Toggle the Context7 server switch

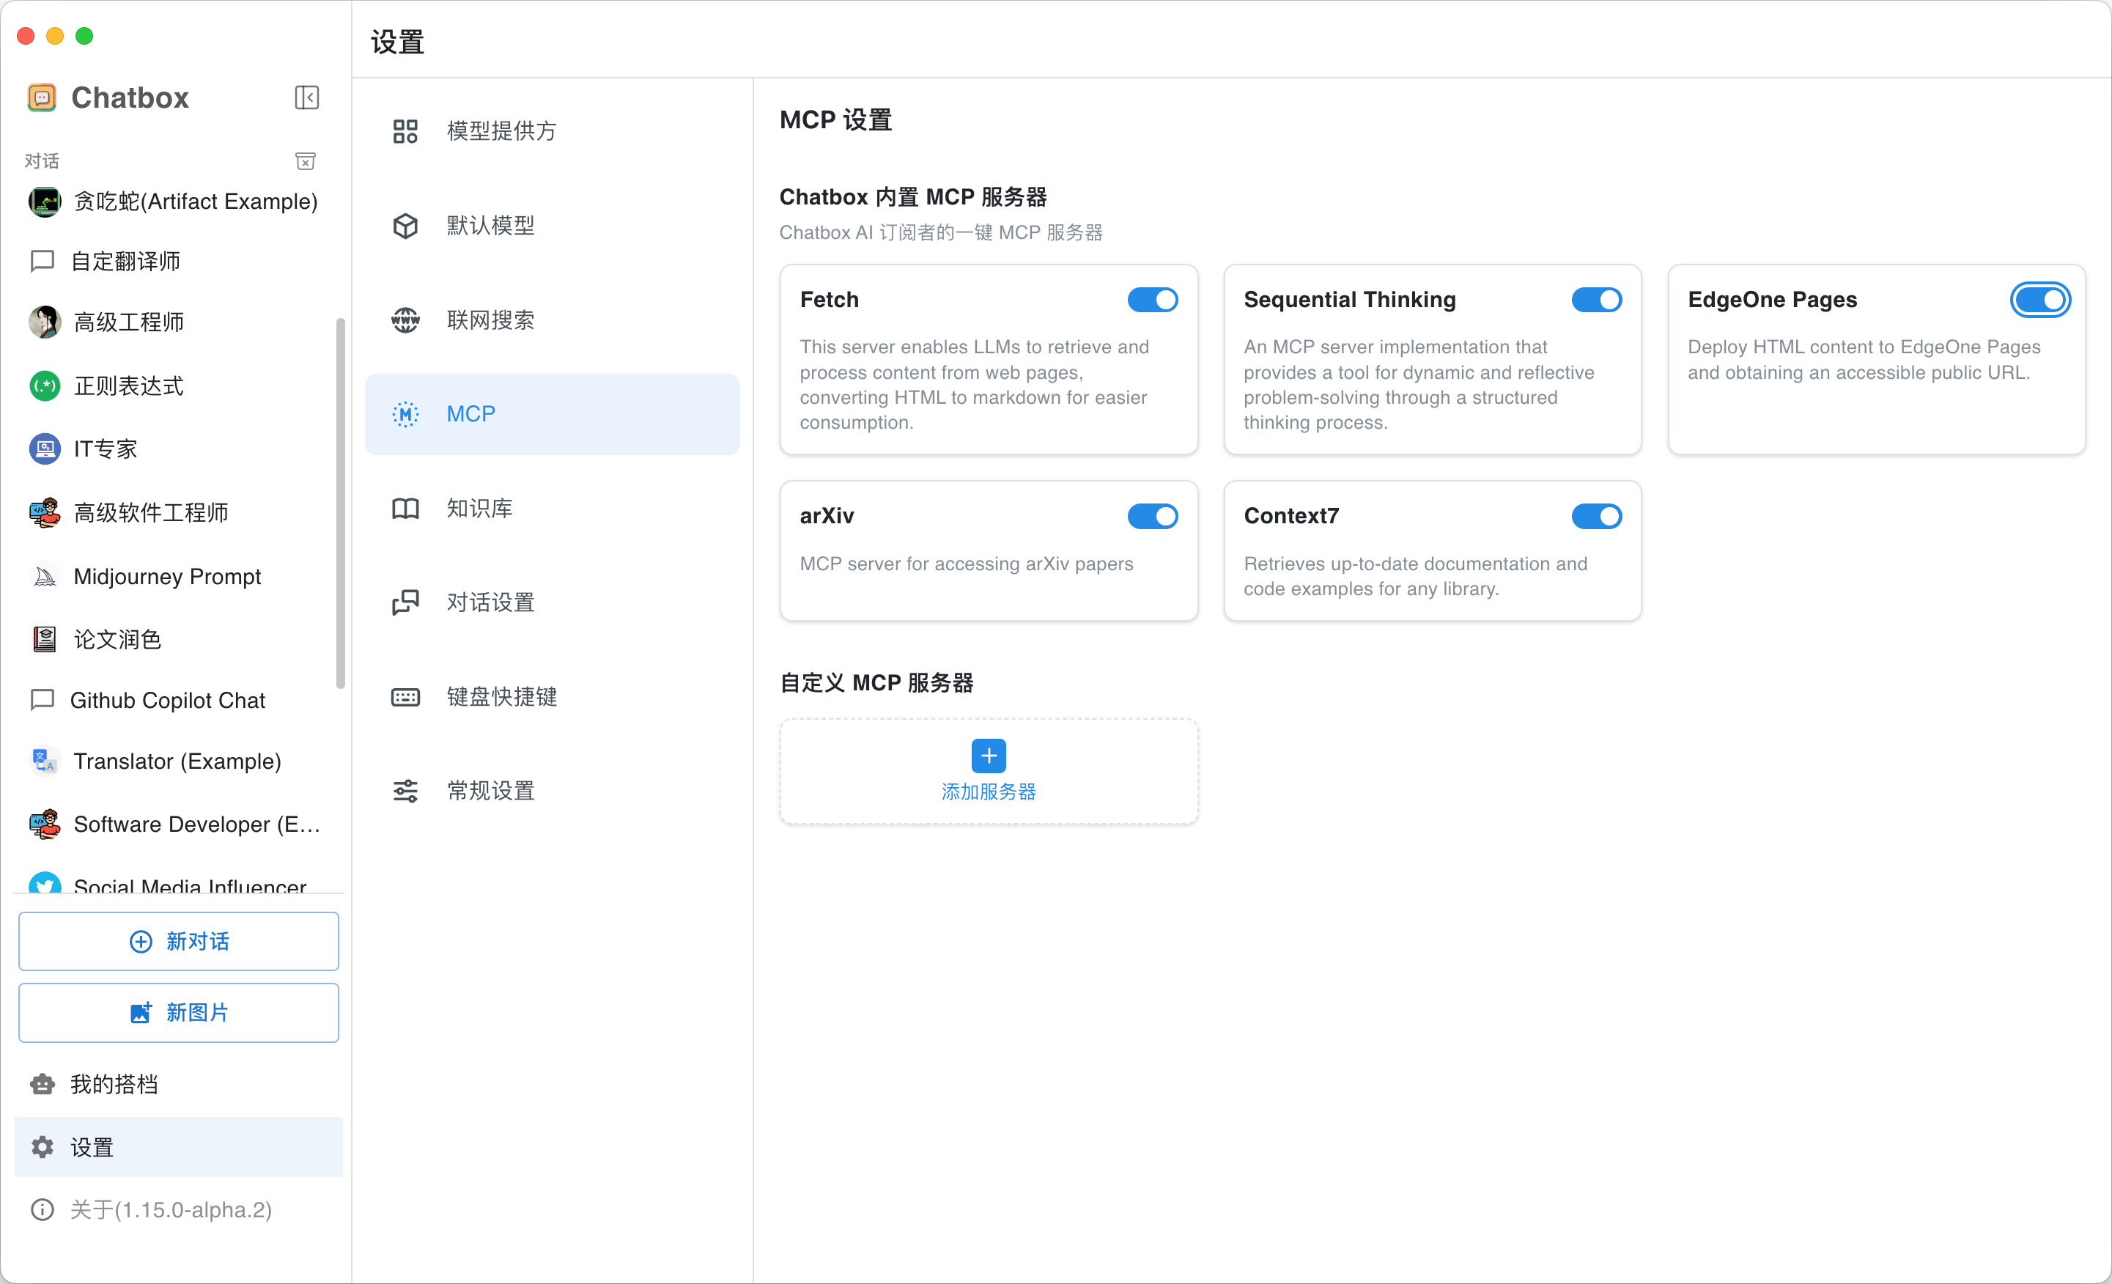coord(1596,516)
